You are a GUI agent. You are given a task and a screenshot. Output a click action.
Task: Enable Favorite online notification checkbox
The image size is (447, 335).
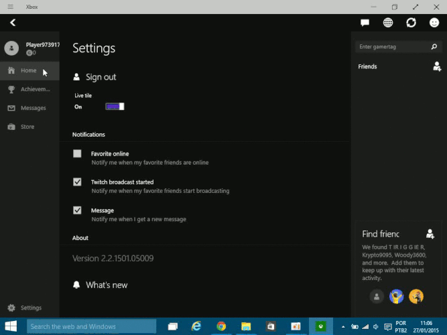tap(77, 153)
